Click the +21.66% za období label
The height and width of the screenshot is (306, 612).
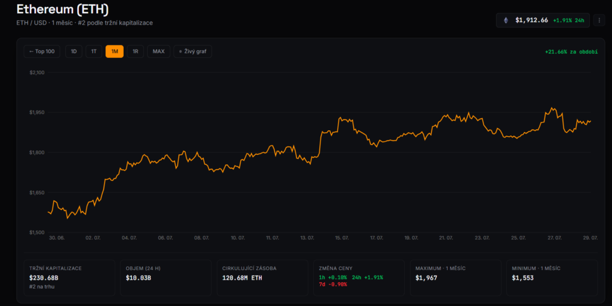point(571,51)
